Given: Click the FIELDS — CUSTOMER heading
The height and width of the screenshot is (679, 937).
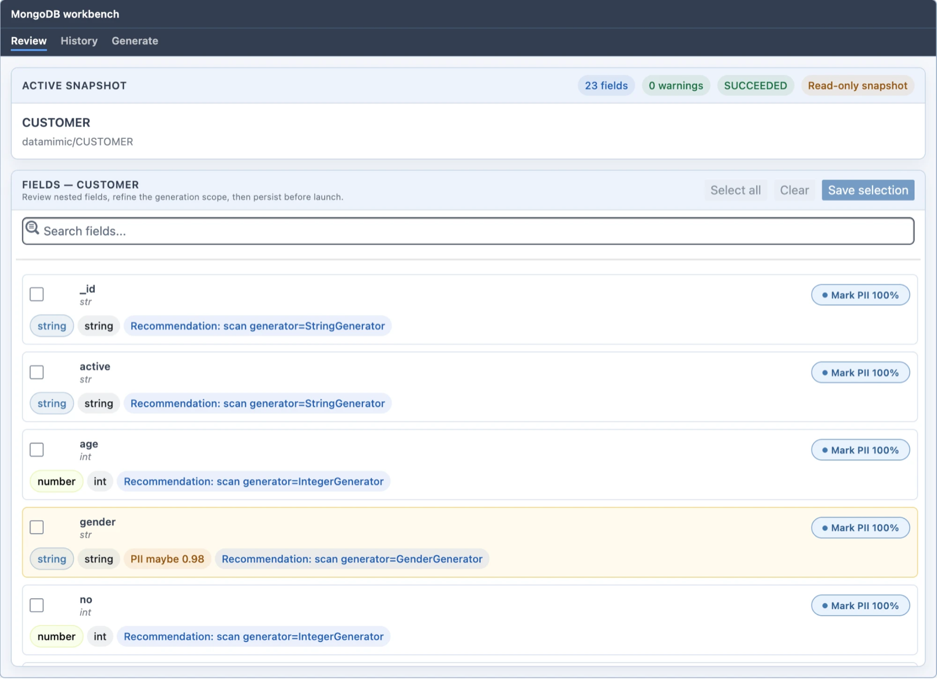Looking at the screenshot, I should click(81, 185).
